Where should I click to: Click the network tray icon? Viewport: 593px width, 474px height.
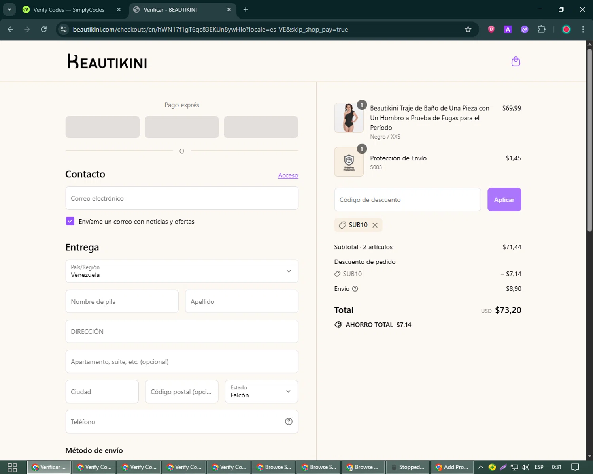click(514, 467)
